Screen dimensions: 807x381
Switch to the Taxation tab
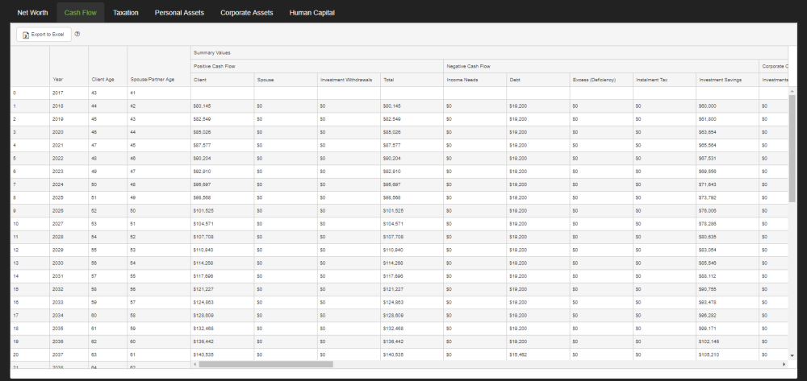coord(126,13)
